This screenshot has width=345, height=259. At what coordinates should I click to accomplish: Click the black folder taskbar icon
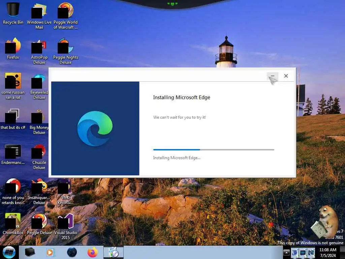coord(30,252)
